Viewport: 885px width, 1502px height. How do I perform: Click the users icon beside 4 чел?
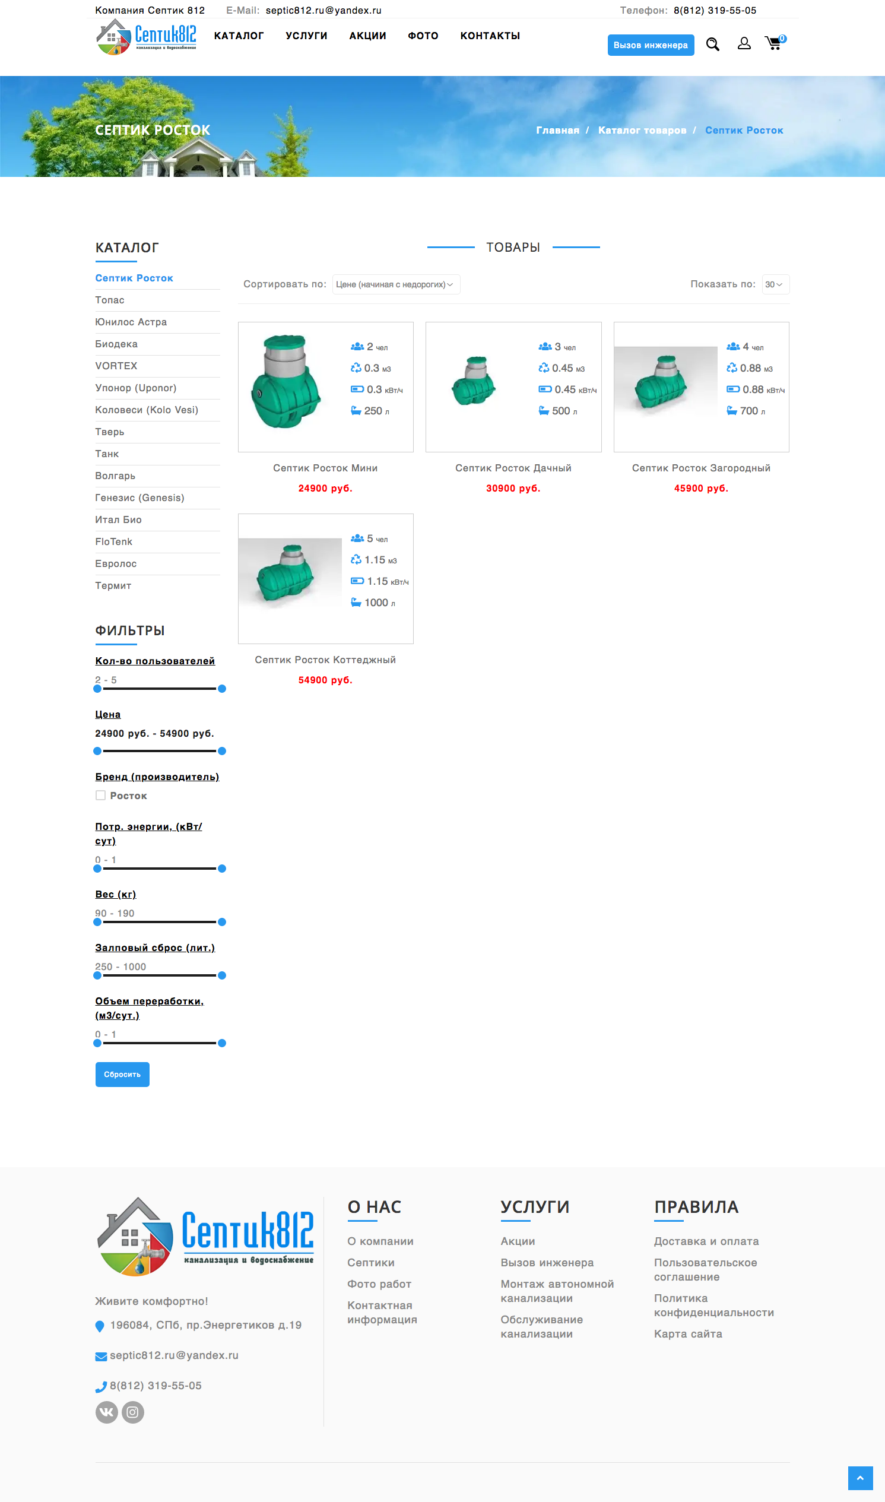coord(733,347)
